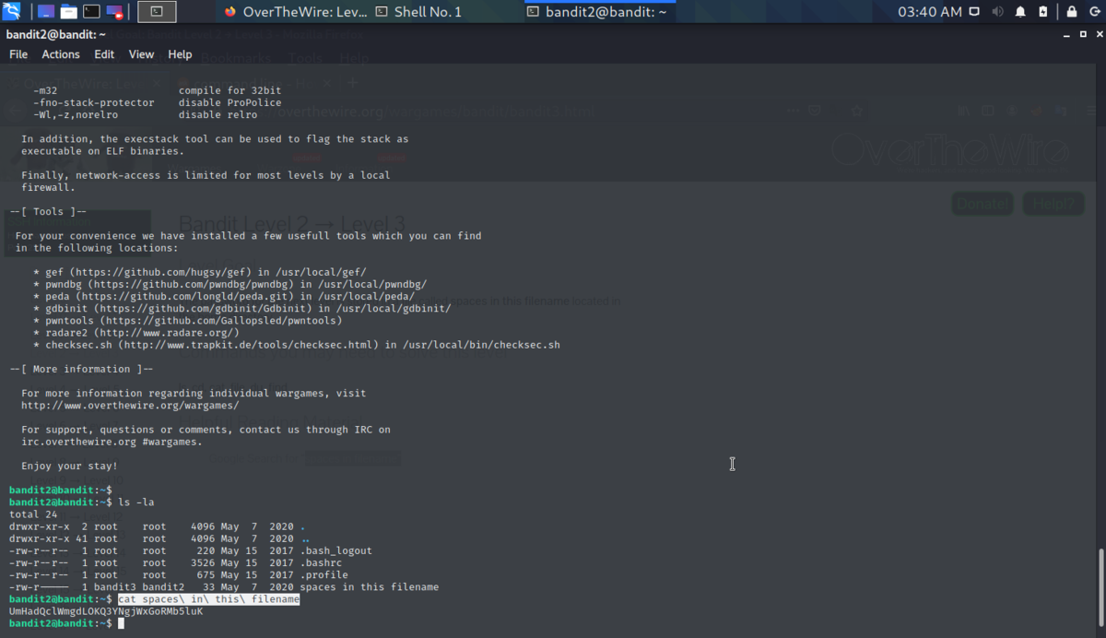Open the File menu
The width and height of the screenshot is (1106, 638).
(x=18, y=54)
